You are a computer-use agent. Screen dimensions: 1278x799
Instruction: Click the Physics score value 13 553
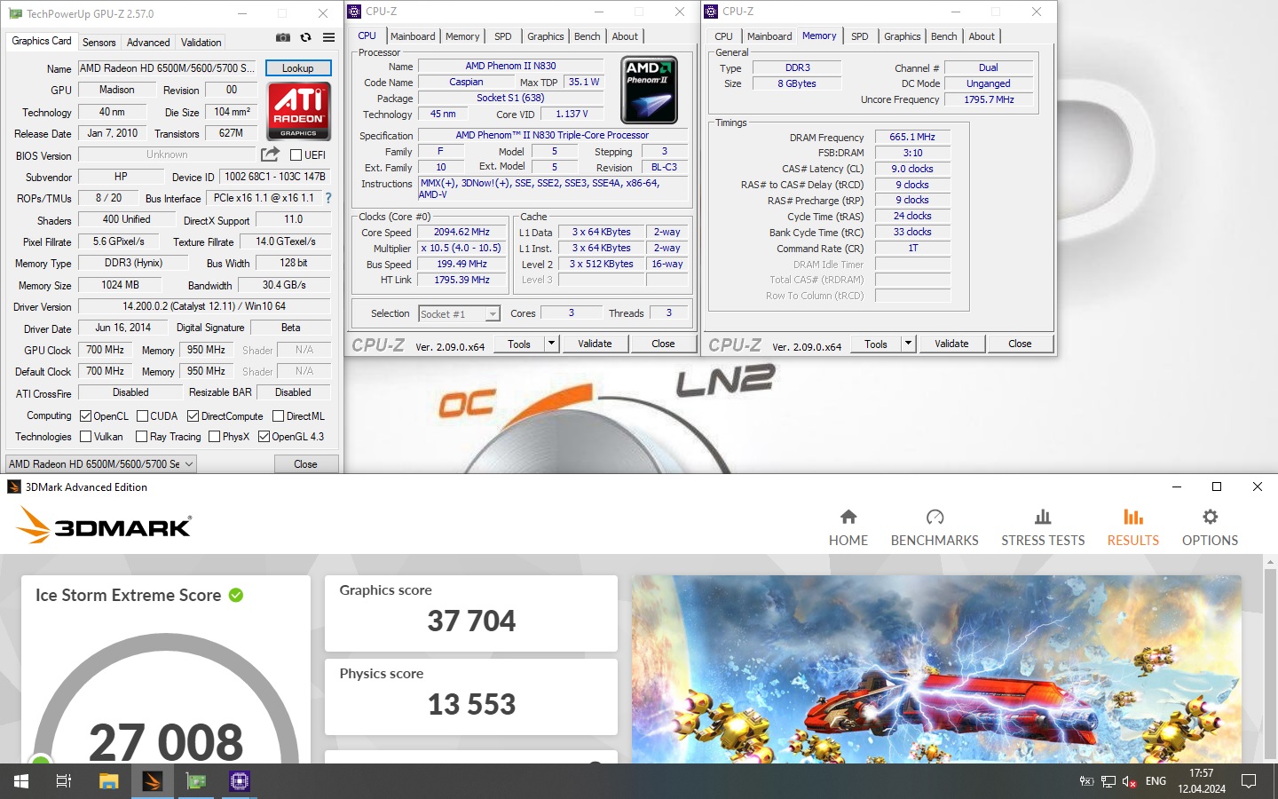[471, 704]
